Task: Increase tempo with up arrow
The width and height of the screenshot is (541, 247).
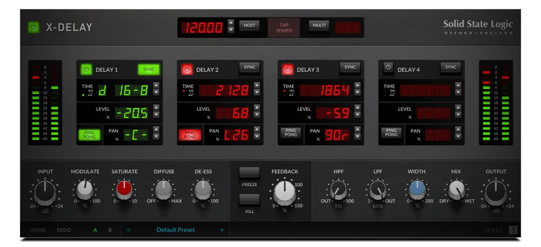Action: coord(231,23)
